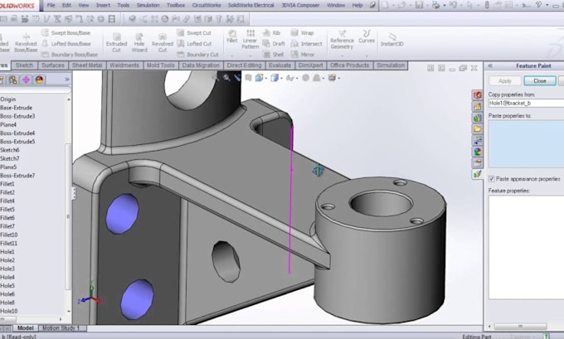
Task: Open the DisplayManager color wheel tab
Action: point(39,80)
